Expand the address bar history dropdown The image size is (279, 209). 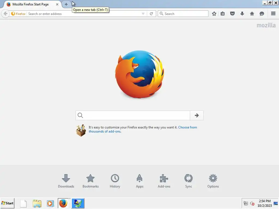tap(143, 14)
